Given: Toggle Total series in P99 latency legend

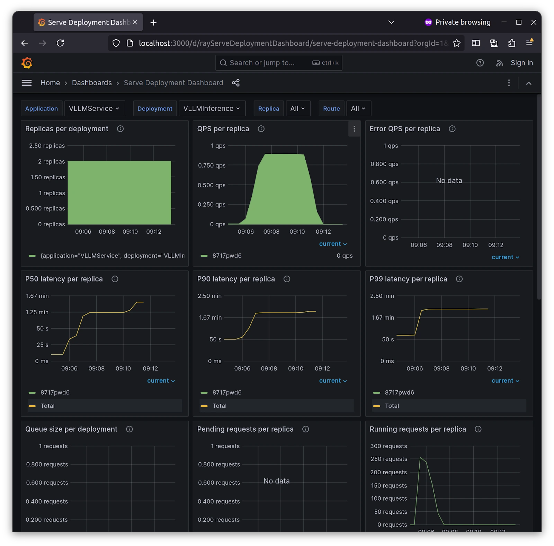Looking at the screenshot, I should 392,406.
